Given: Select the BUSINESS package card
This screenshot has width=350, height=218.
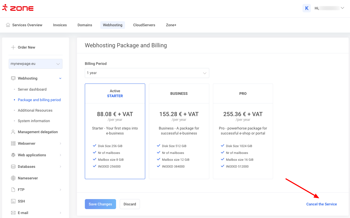Looking at the screenshot, I should [179, 131].
